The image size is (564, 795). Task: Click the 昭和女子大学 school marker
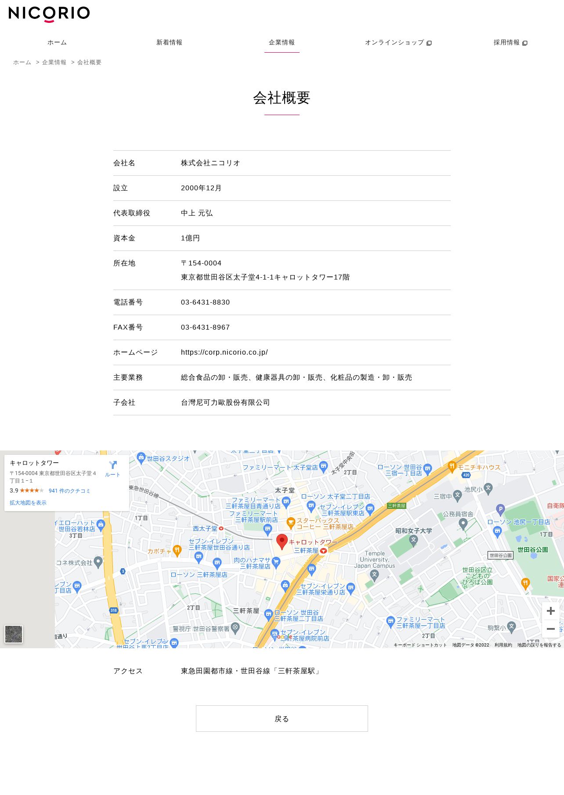click(x=413, y=541)
